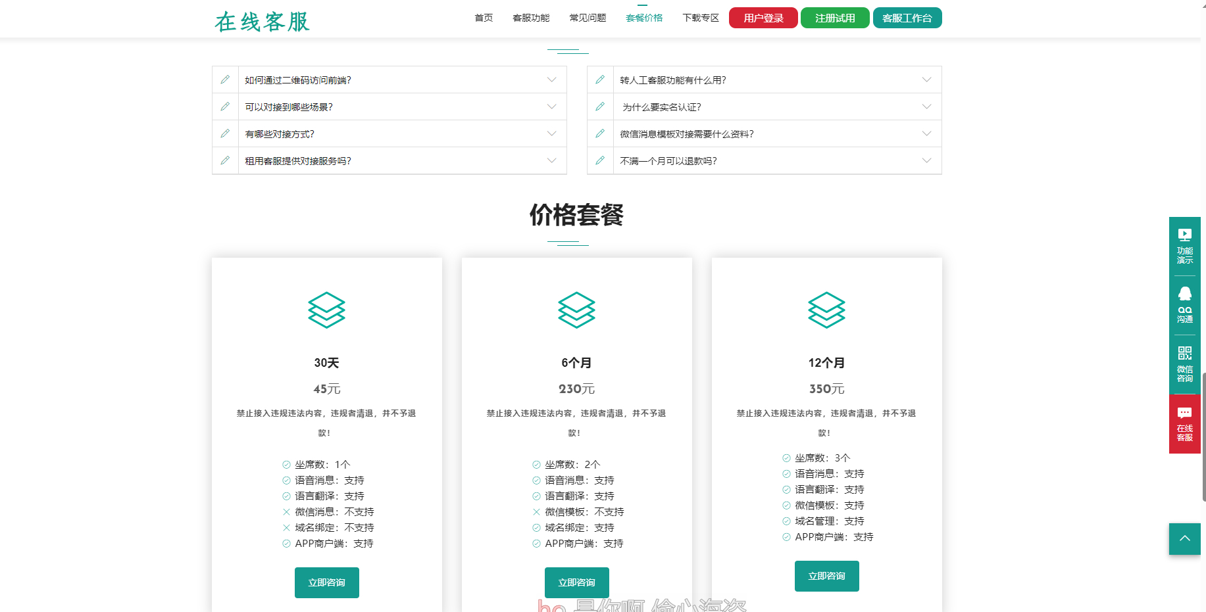Go to the 首页 nav item
This screenshot has height=612, width=1206.
click(x=484, y=18)
